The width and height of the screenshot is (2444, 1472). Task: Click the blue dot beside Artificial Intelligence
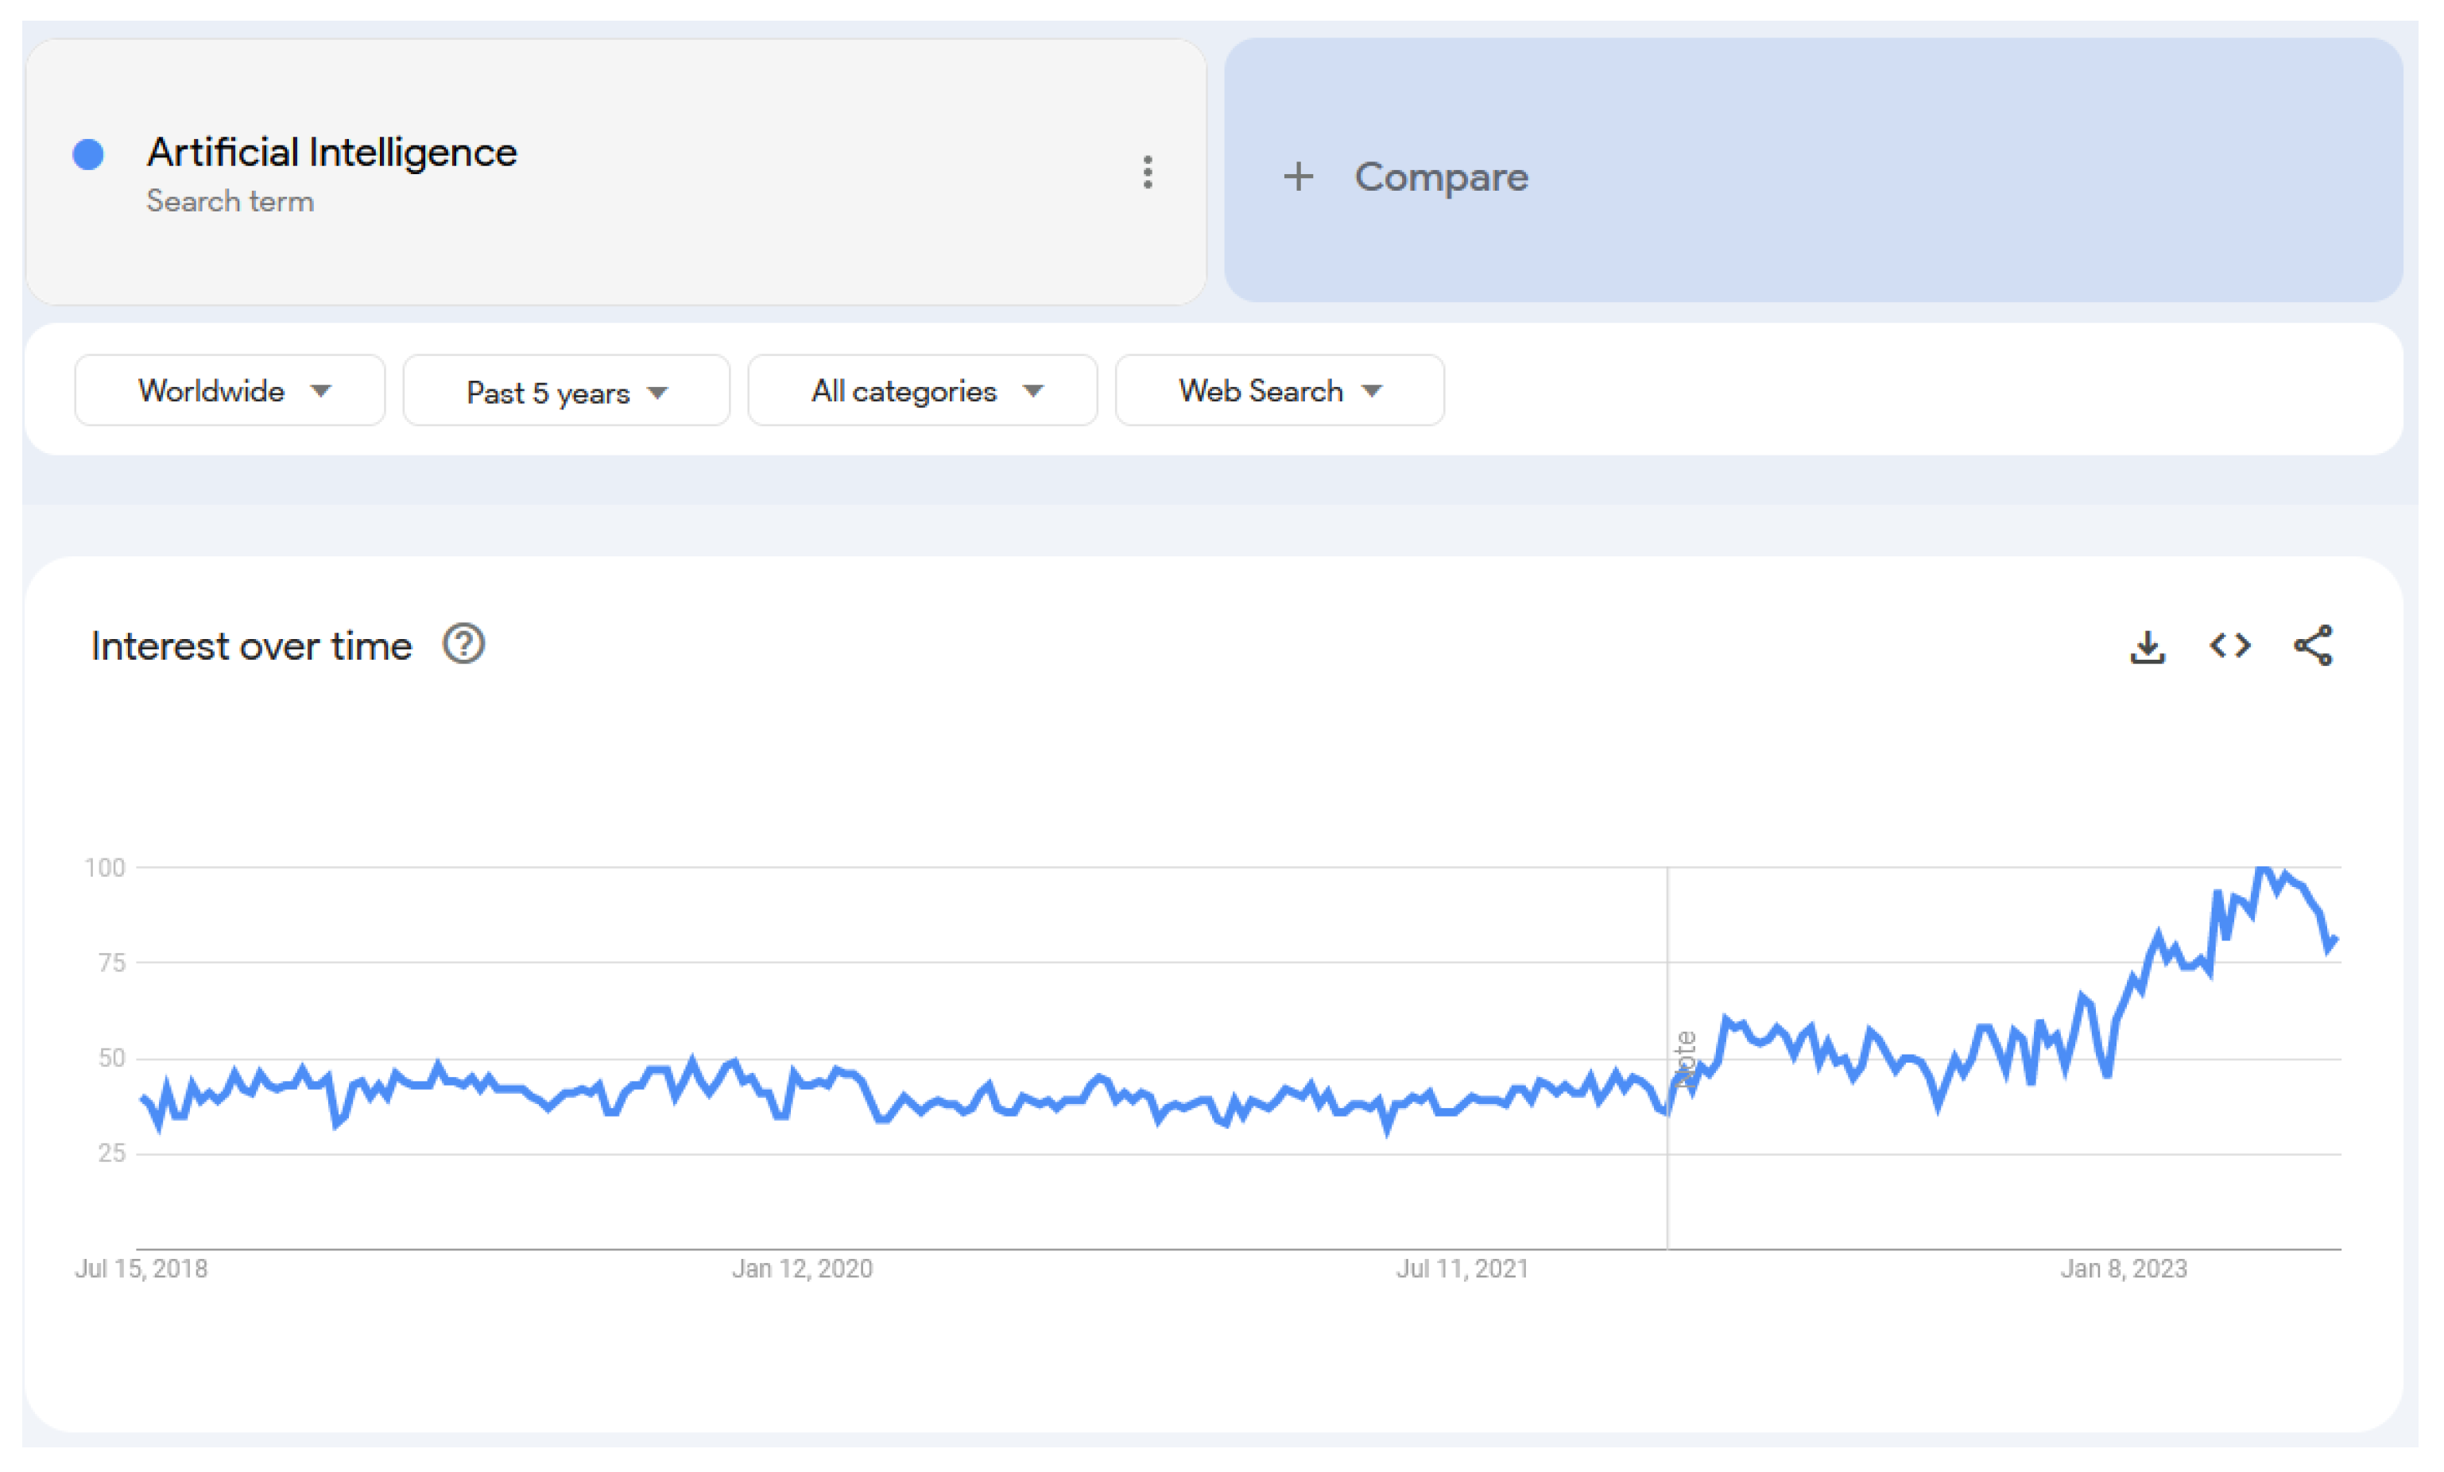pos(88,155)
